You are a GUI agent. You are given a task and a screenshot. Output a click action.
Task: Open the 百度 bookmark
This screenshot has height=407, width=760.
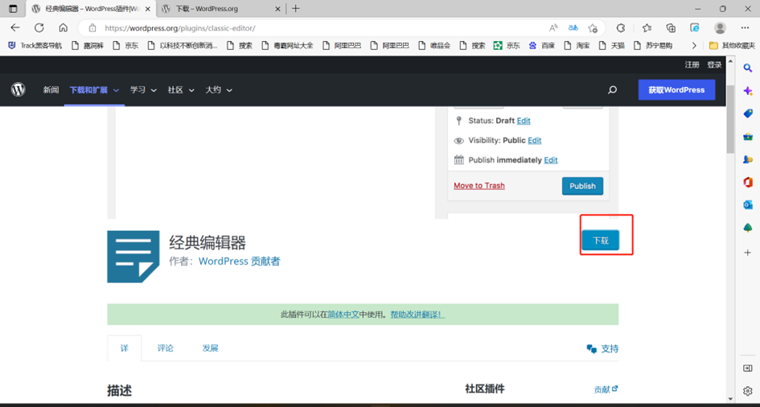(x=542, y=46)
